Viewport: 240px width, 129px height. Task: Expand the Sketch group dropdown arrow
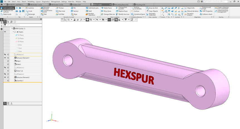[38, 17]
